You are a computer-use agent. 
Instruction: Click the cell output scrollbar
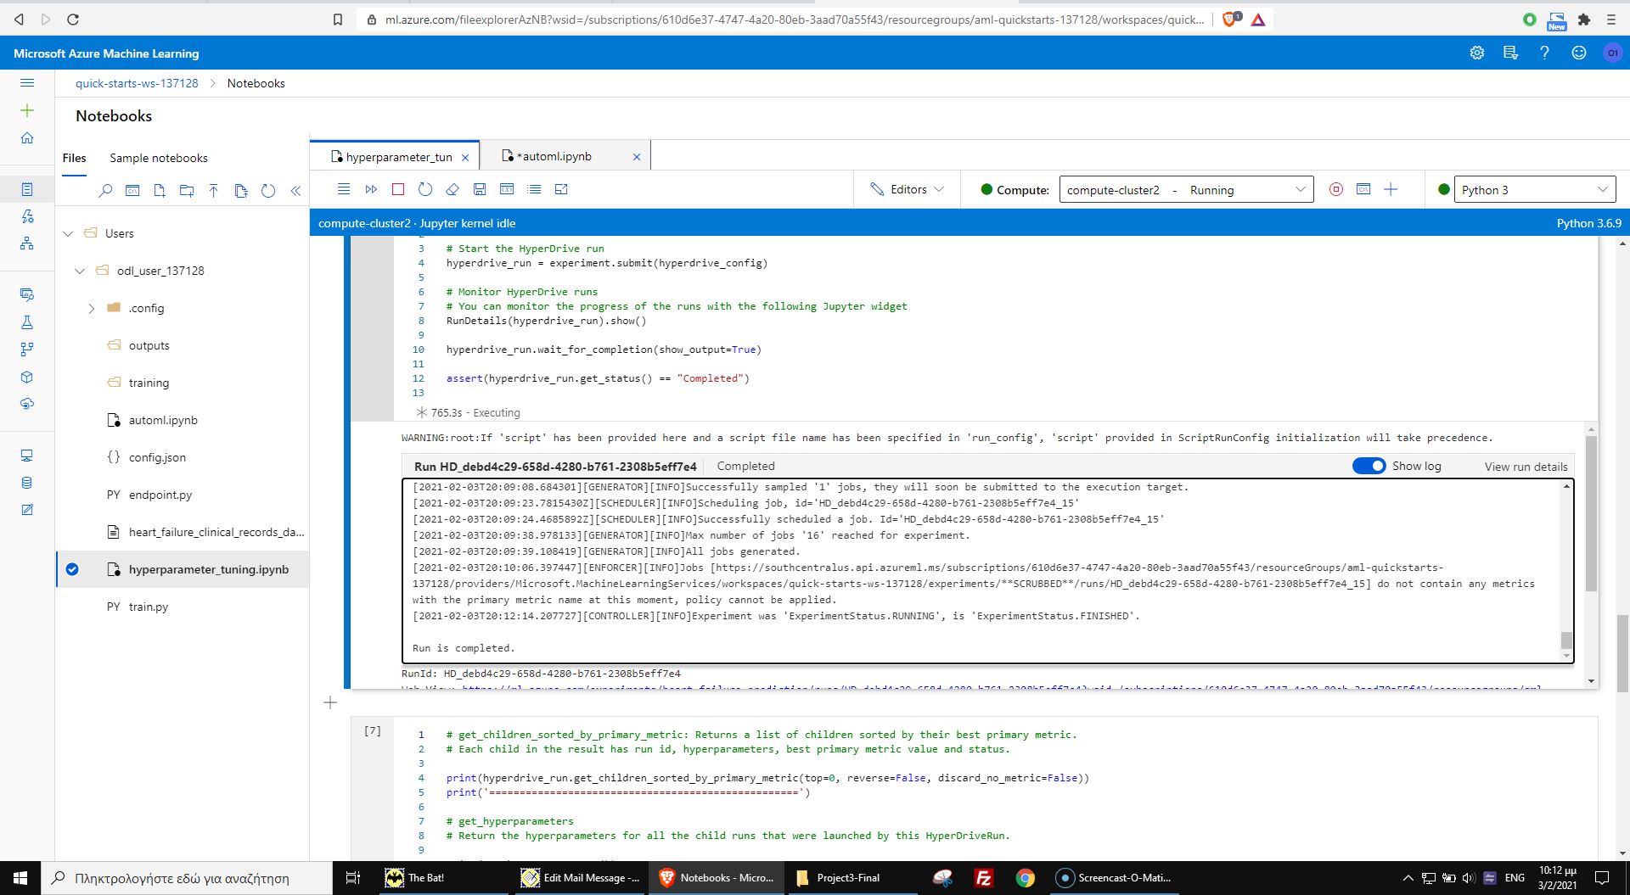[x=1591, y=514]
